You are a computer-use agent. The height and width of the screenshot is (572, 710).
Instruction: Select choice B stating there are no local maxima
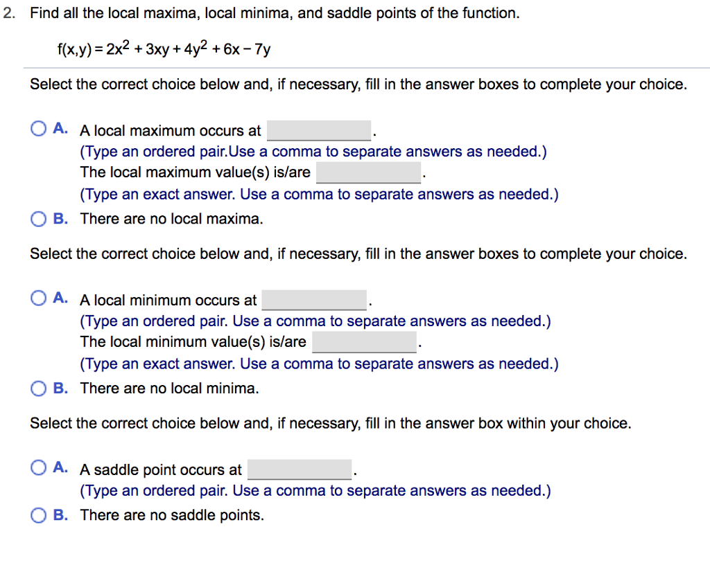(x=38, y=218)
